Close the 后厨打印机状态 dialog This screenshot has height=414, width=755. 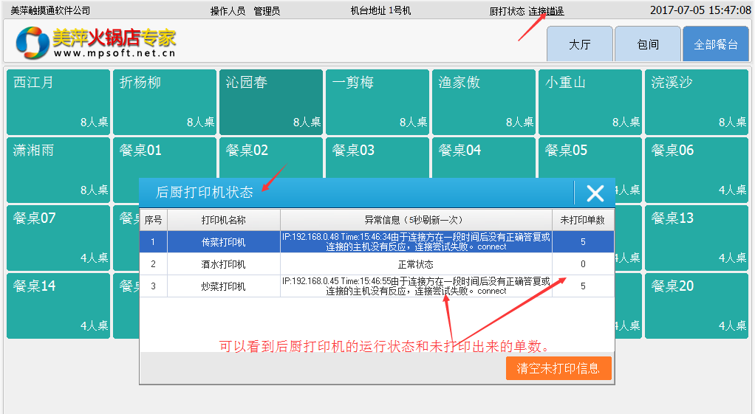595,193
